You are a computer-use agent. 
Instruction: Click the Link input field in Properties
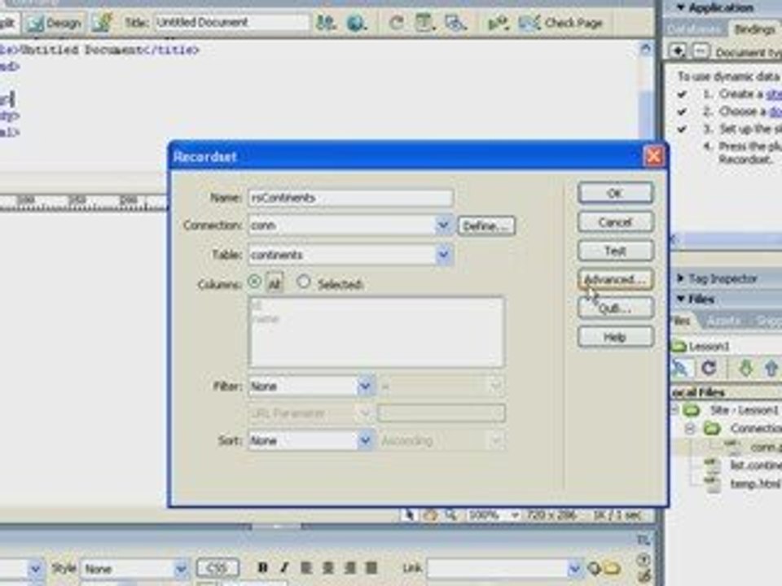496,568
